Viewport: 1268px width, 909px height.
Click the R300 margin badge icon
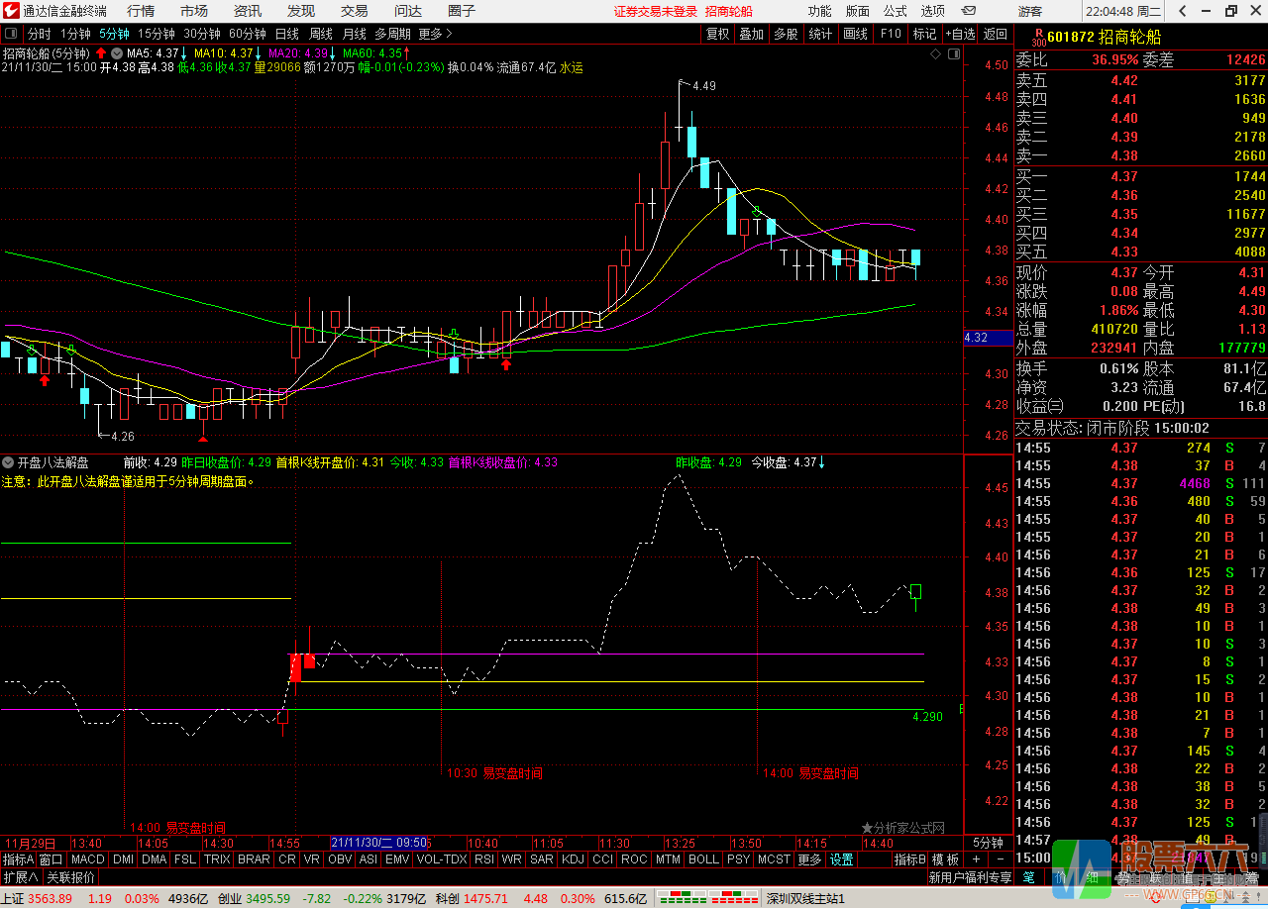tap(1037, 38)
